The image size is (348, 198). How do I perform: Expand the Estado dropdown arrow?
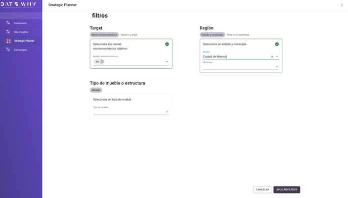pyautogui.click(x=277, y=57)
